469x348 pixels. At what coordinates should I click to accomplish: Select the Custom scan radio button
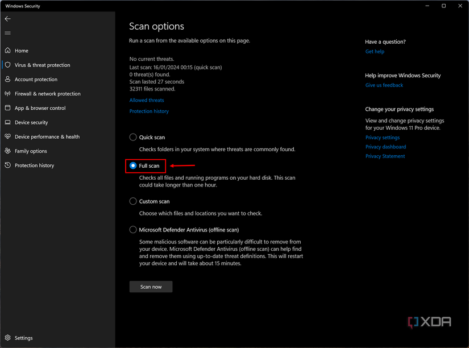(x=133, y=201)
